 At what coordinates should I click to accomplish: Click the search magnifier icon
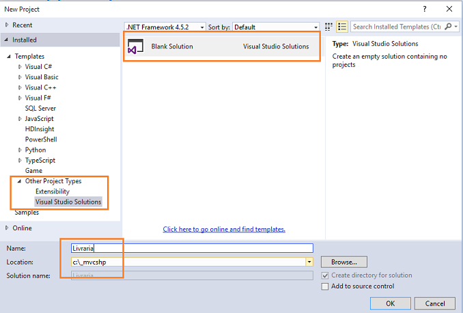coord(448,27)
